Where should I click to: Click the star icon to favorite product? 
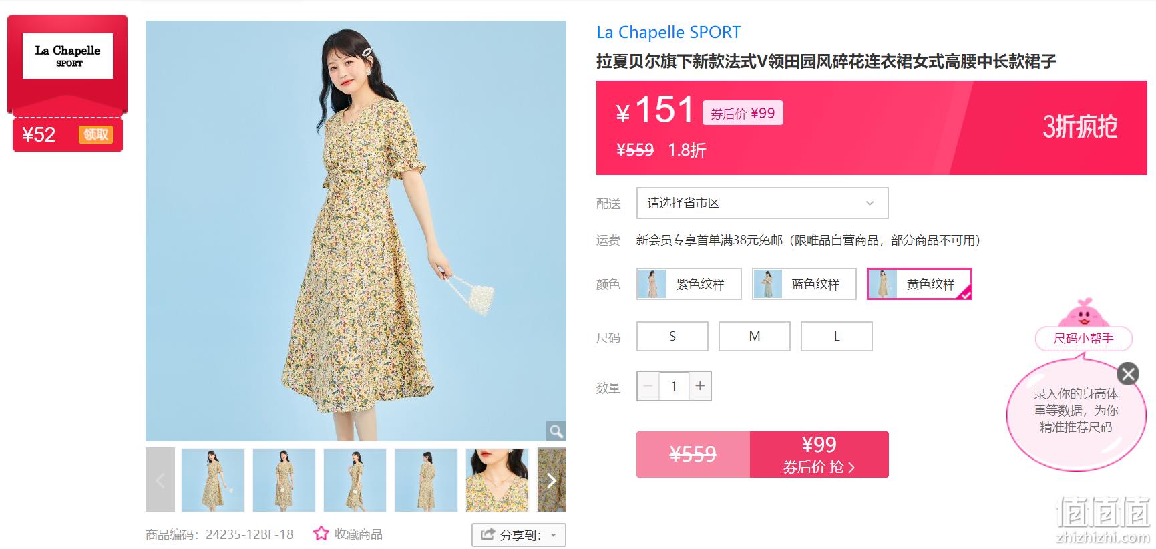coord(321,534)
